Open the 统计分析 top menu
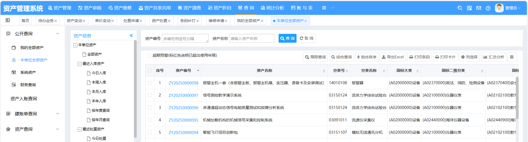The height and width of the screenshot is (142, 528). tap(272, 8)
